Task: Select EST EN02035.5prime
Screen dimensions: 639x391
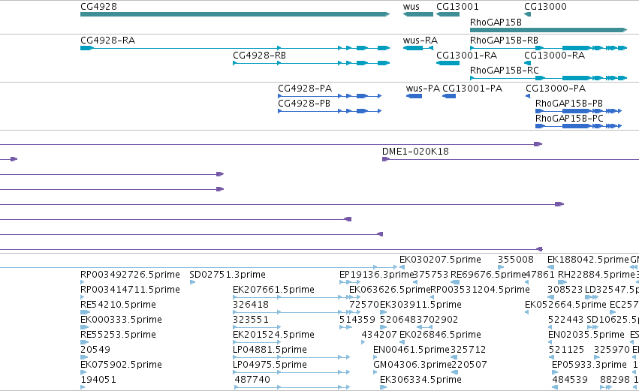Action: click(586, 335)
